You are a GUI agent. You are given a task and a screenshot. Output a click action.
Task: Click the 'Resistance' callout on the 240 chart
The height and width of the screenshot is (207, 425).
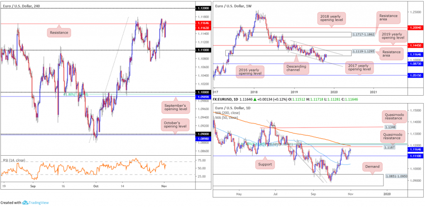pos(59,33)
